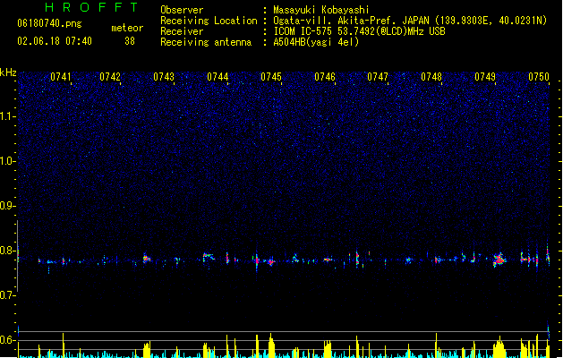Click the 0747 time marker
The width and height of the screenshot is (563, 358).
click(378, 76)
